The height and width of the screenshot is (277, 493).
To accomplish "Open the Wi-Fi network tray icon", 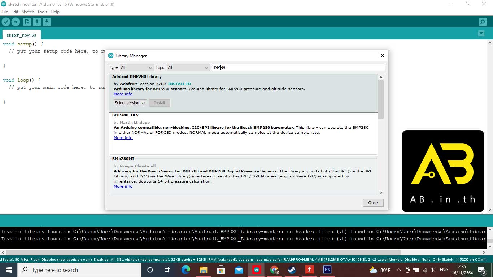I will [425, 270].
